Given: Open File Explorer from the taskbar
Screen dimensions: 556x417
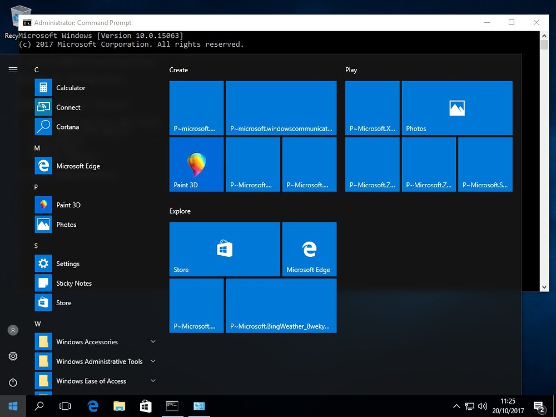Looking at the screenshot, I should click(x=119, y=406).
